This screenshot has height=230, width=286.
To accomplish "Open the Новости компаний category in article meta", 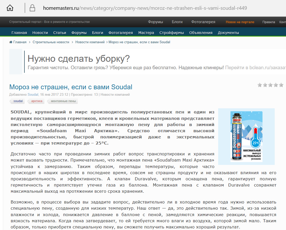I will click(x=115, y=95).
